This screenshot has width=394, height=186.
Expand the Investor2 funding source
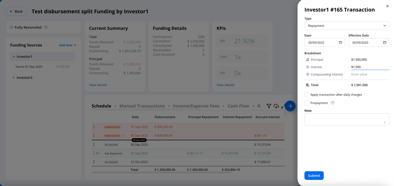[x=14, y=78]
